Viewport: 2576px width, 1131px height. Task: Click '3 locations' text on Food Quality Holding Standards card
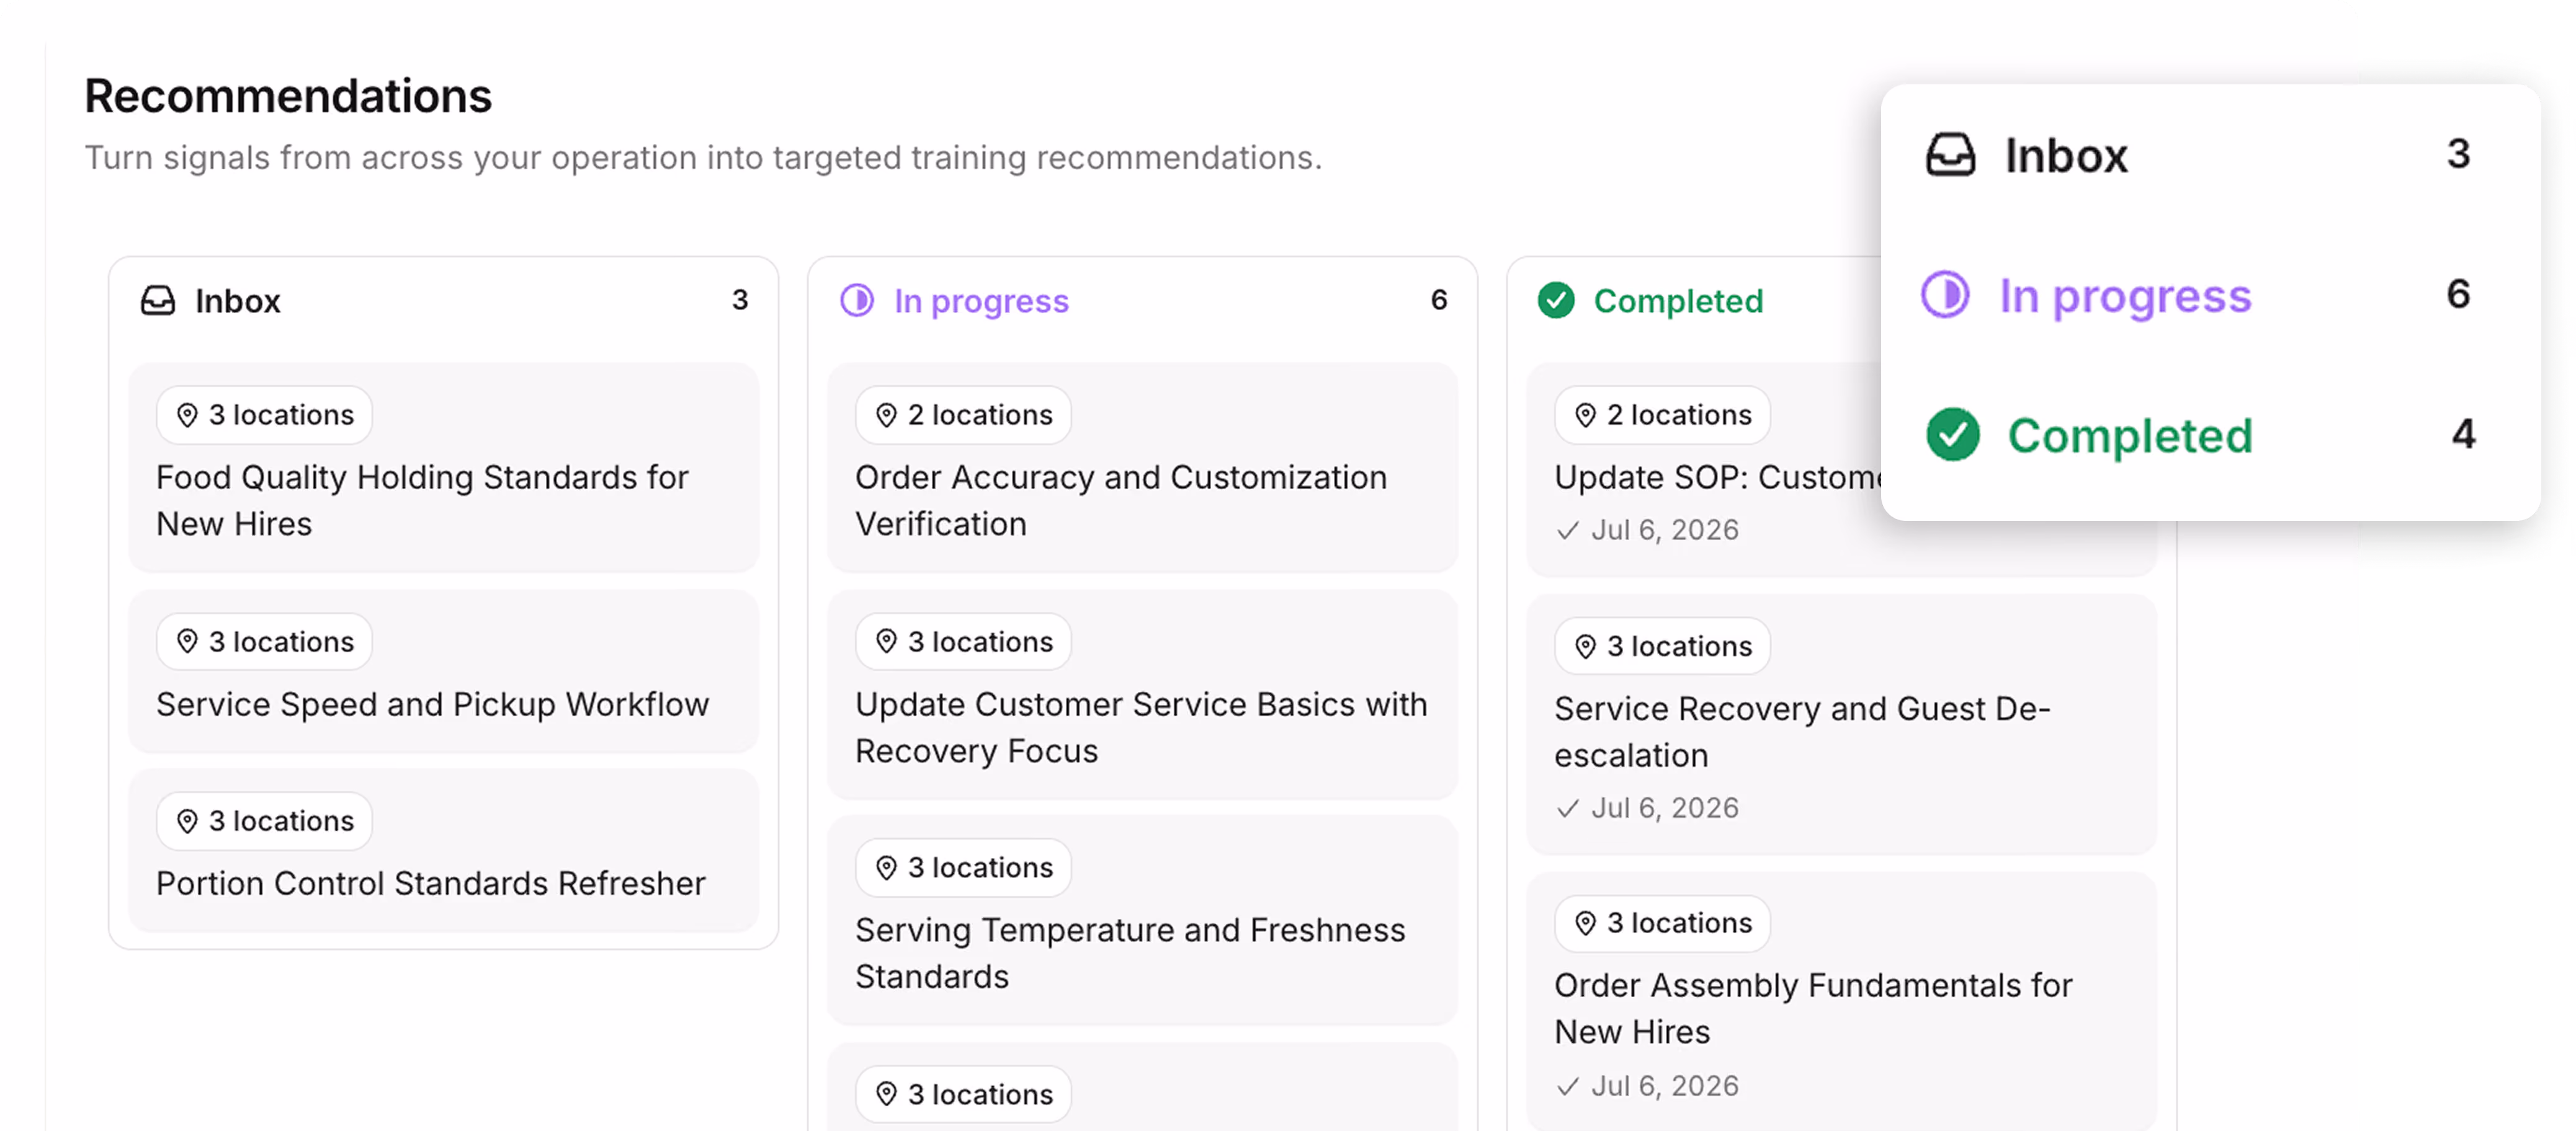pos(282,415)
